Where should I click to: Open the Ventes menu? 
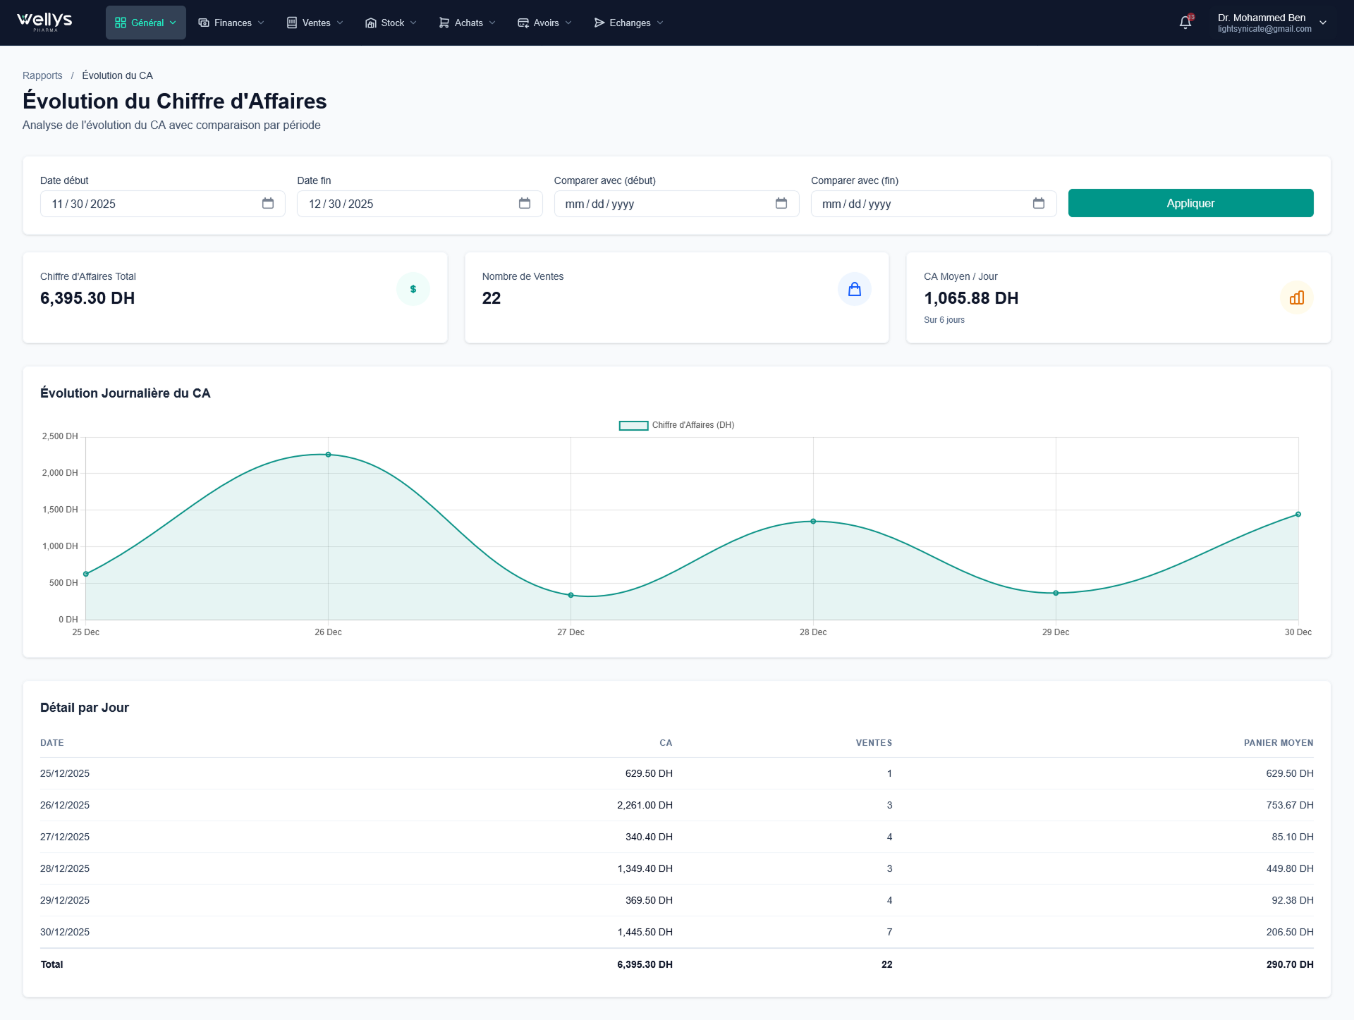315,23
